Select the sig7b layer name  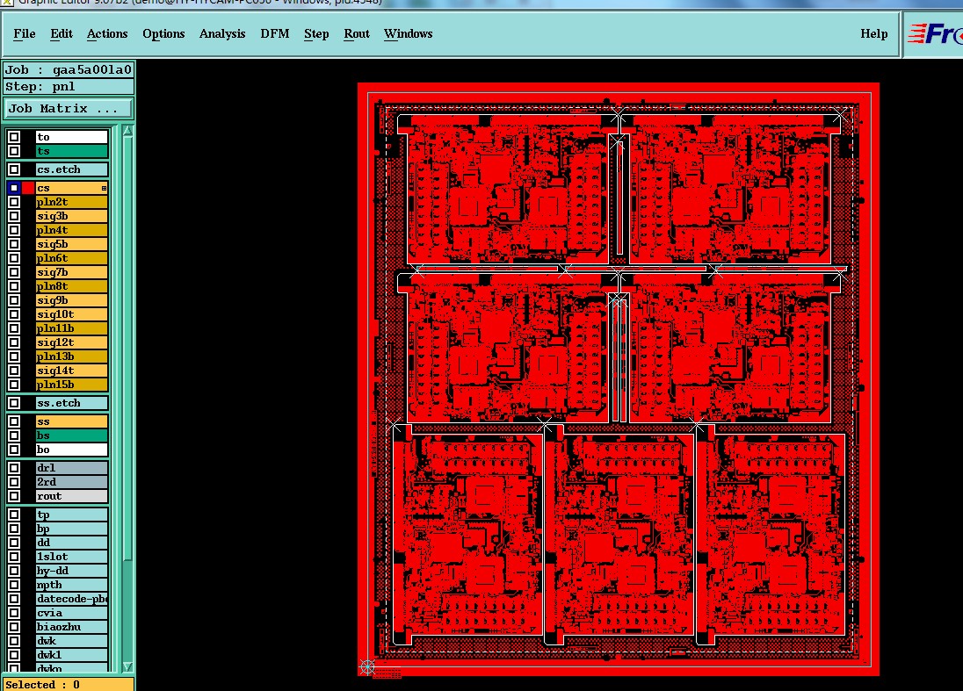tap(72, 272)
